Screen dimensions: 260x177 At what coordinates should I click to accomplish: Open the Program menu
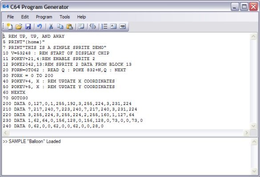pos(44,17)
